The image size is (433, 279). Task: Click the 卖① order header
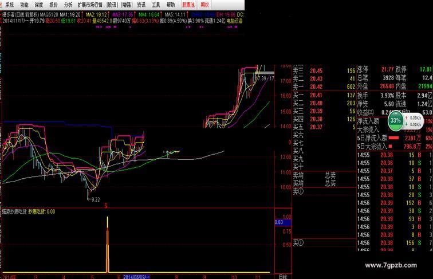(298, 191)
